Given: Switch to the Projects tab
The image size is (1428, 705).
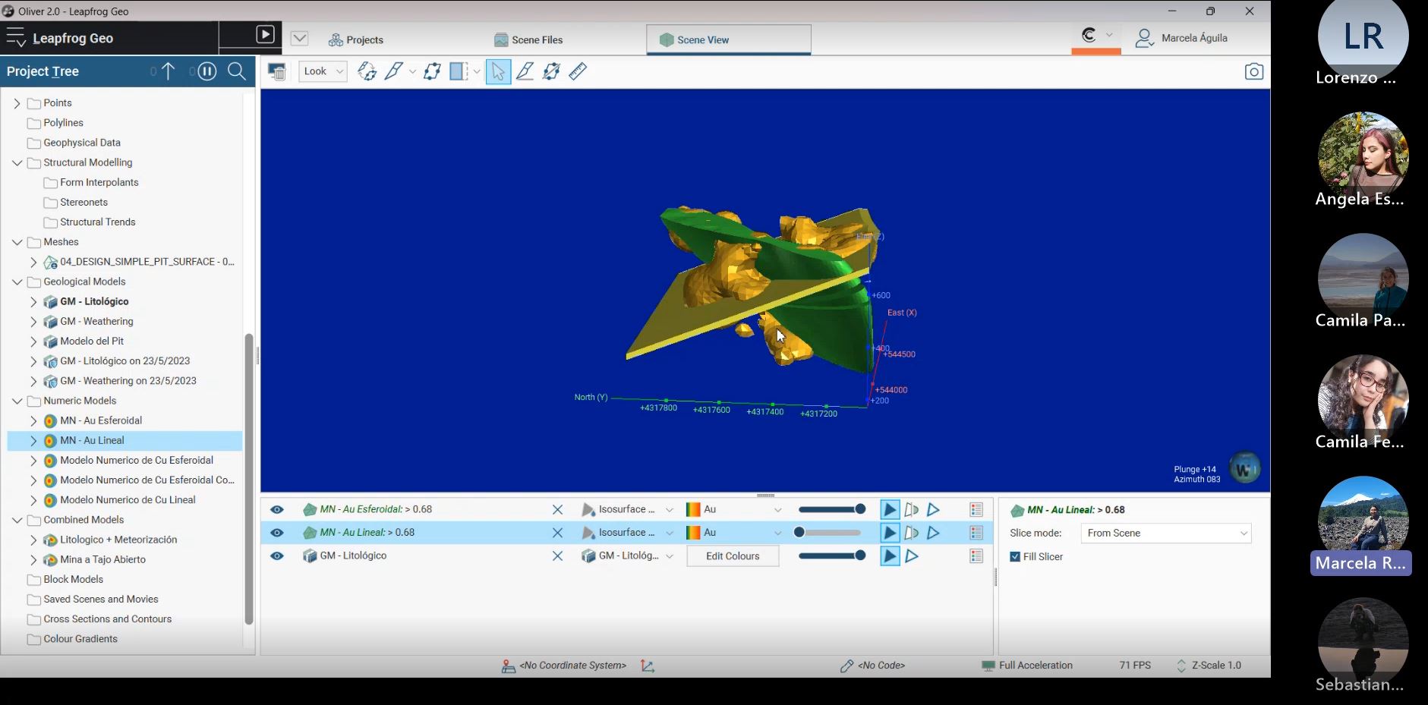Looking at the screenshot, I should [x=356, y=40].
